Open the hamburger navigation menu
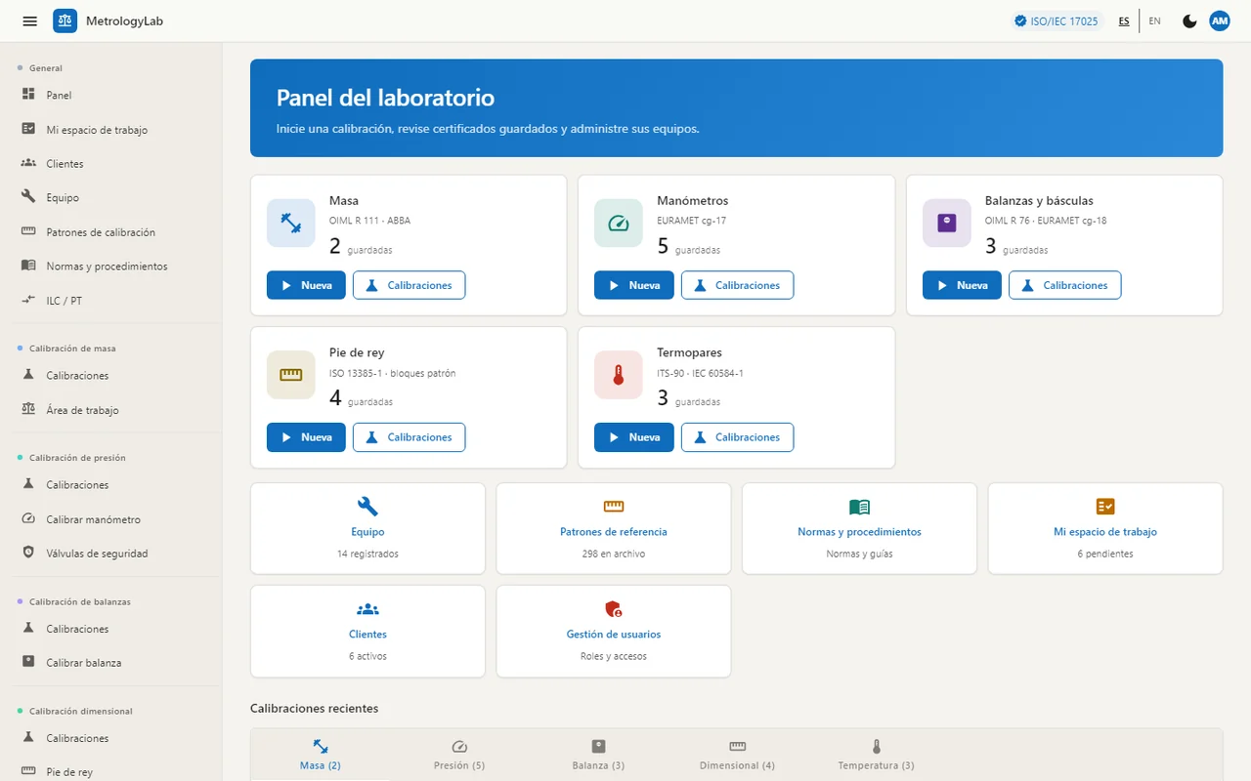1251x781 pixels. 29,21
